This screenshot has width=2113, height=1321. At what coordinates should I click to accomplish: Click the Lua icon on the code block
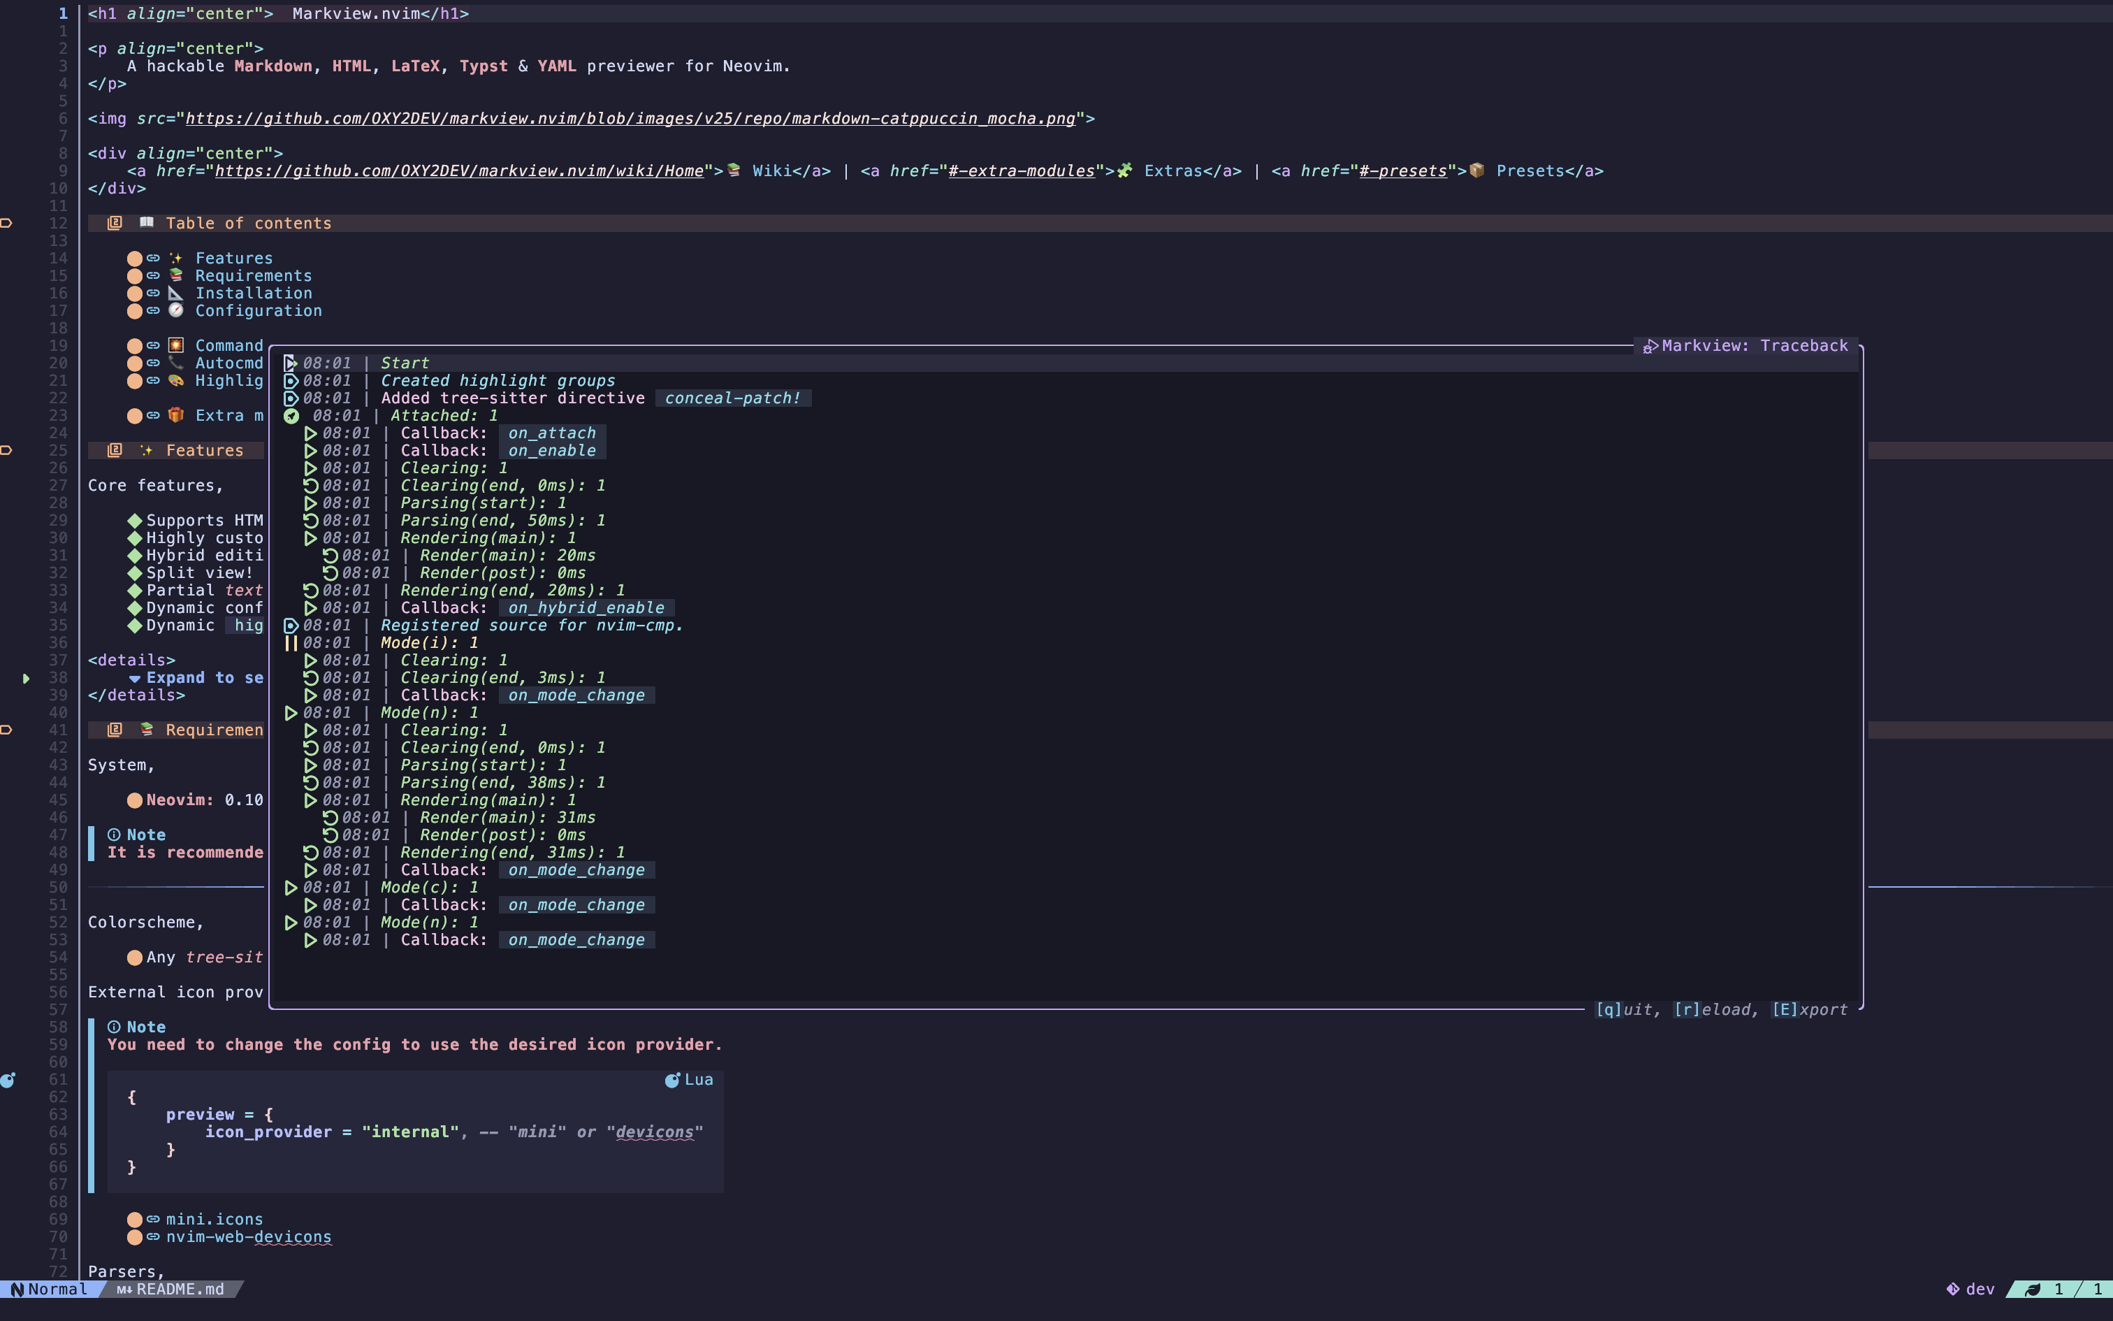coord(671,1080)
